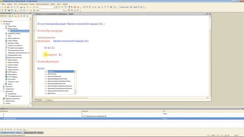The image size is (244, 137).
Task: Click the Cut scissors toolbar icon
Action: point(11,7)
